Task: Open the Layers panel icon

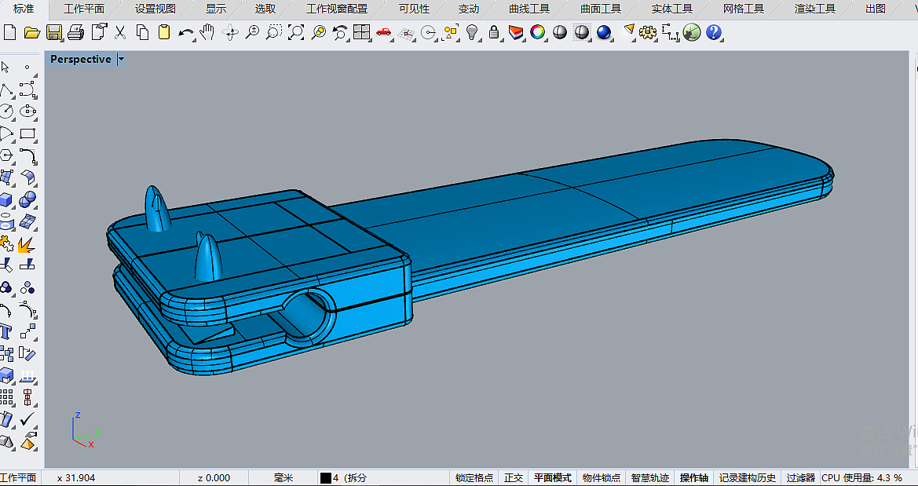Action: point(516,32)
